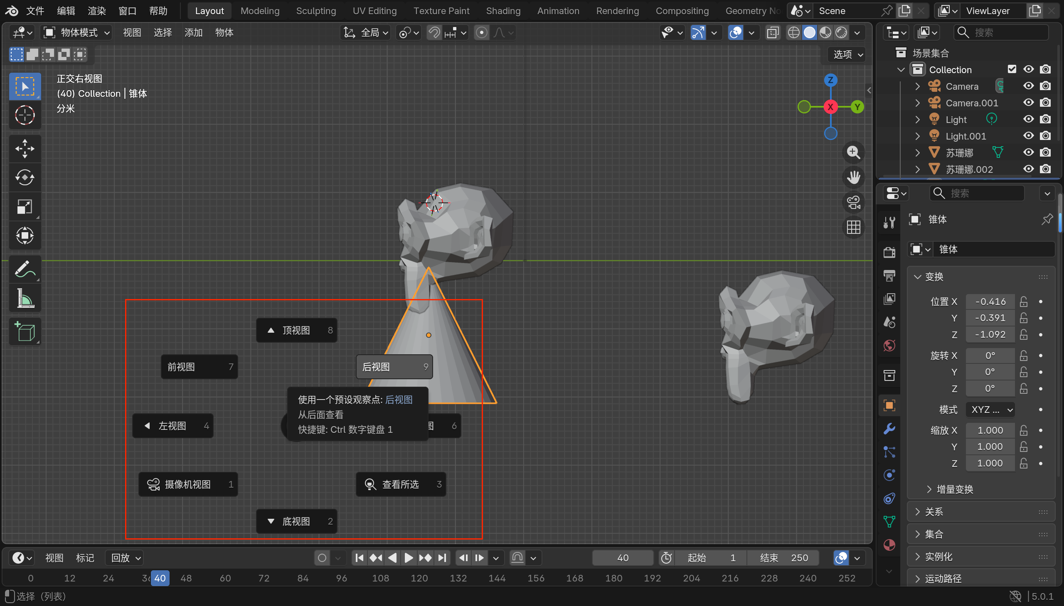Open the Sculpting workspace tab
Screen dimensions: 1064x606
tap(315, 11)
